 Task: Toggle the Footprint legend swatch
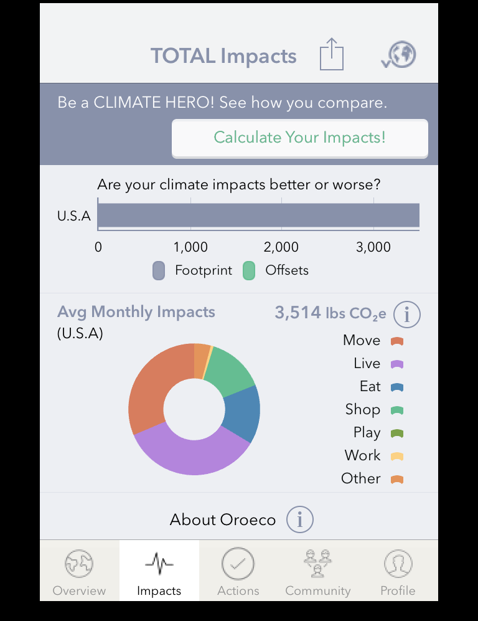point(159,271)
